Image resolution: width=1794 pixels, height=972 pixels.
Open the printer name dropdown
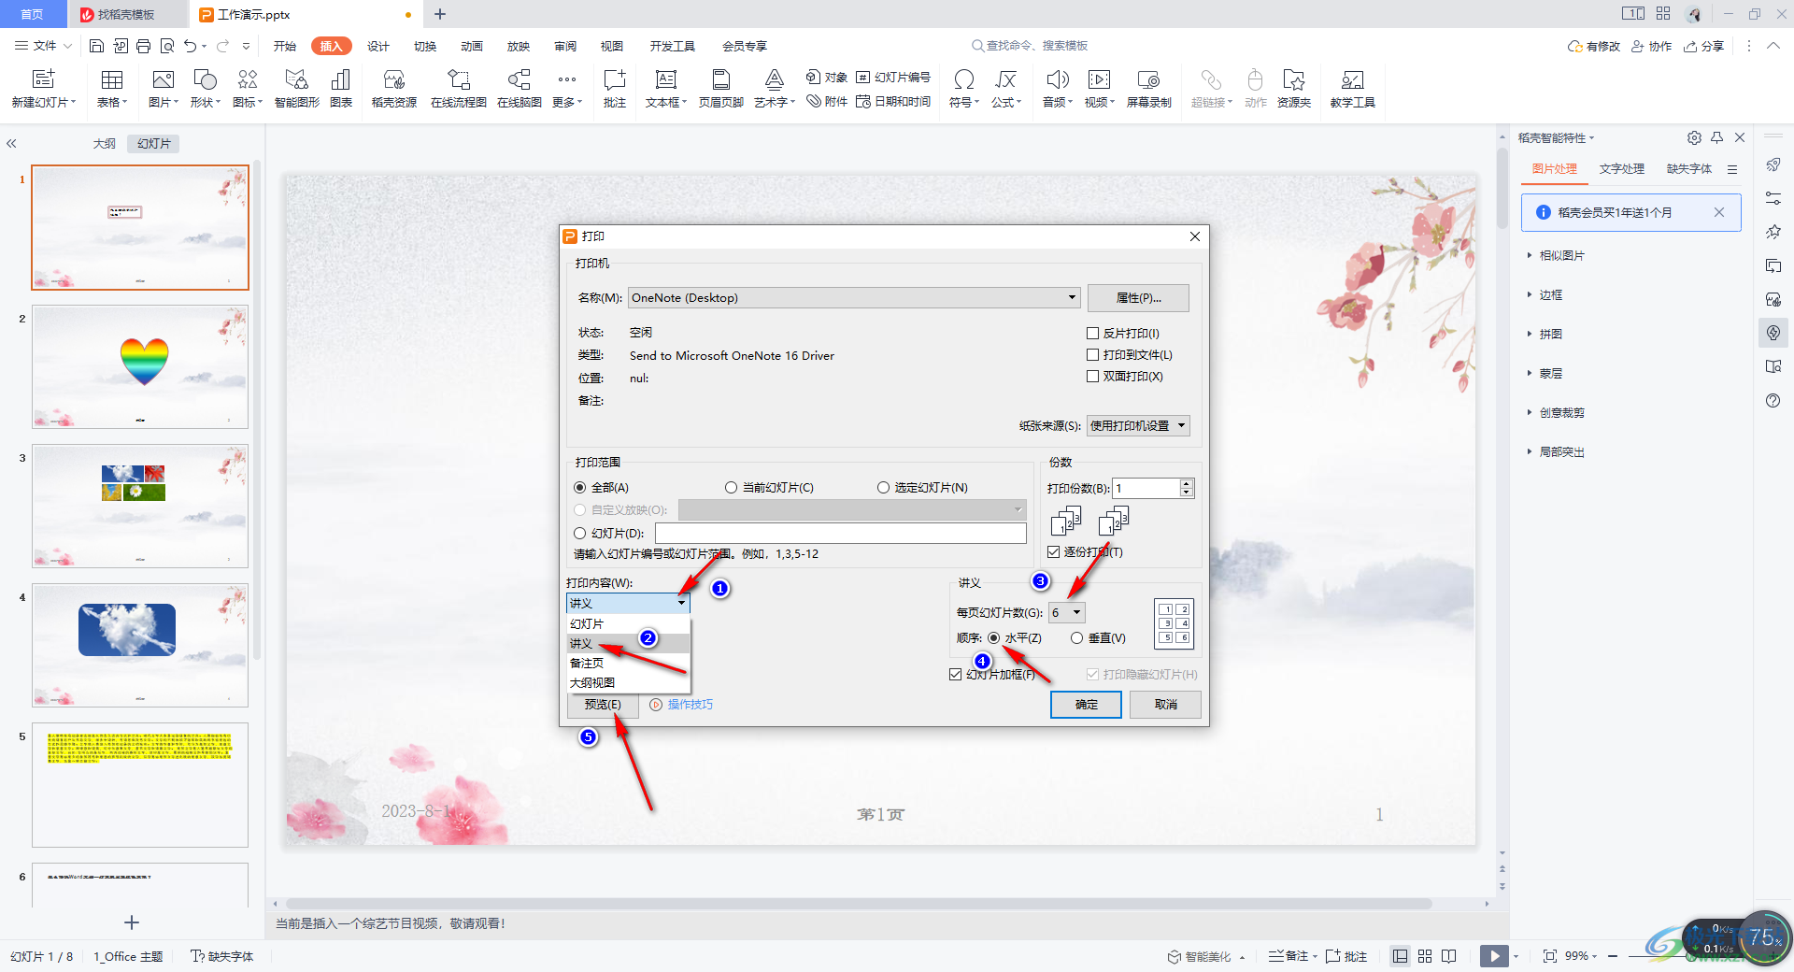click(x=854, y=297)
